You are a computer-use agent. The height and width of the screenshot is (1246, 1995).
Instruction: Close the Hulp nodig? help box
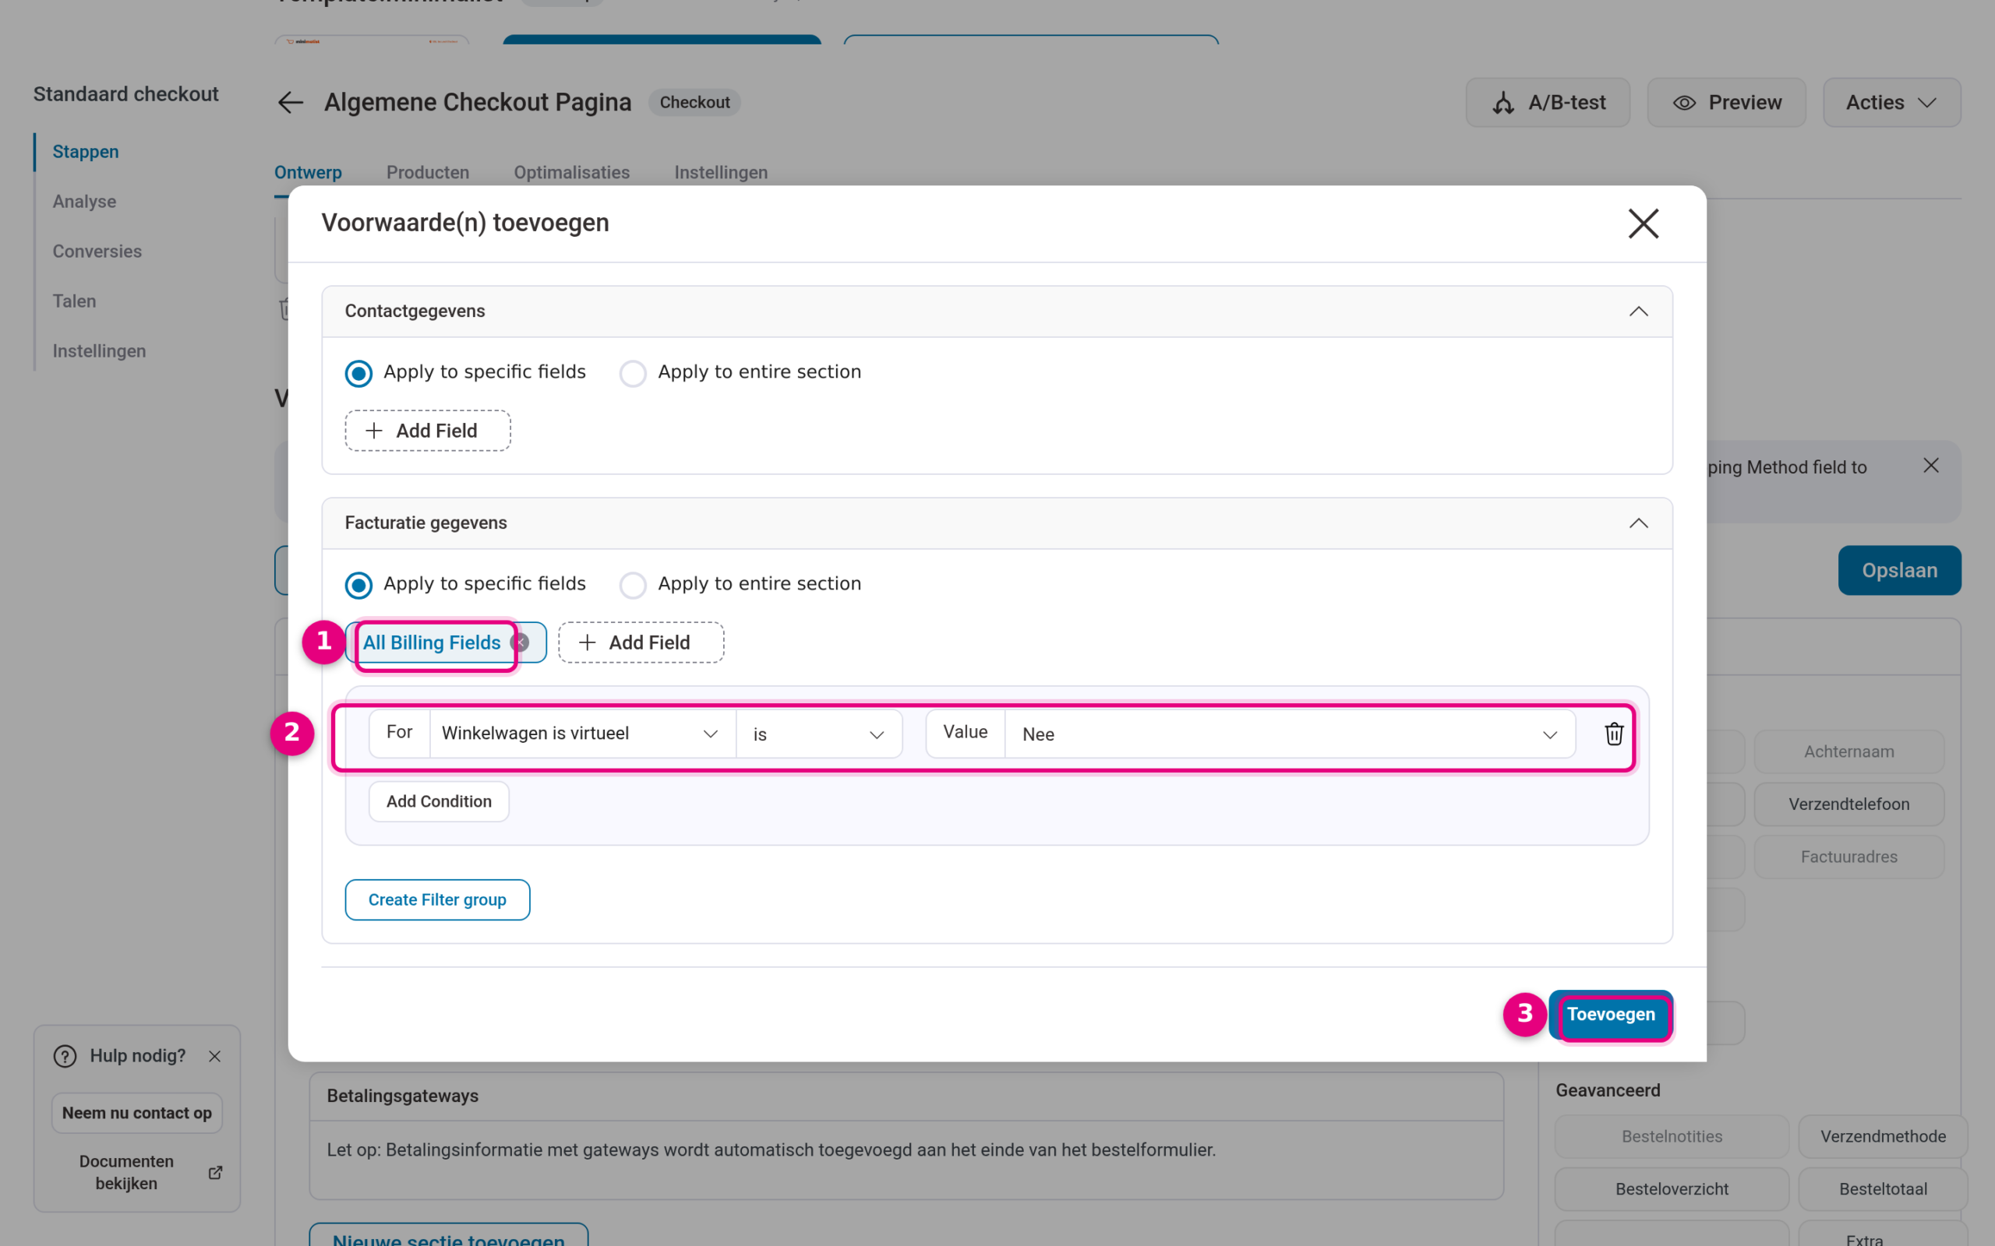click(214, 1056)
